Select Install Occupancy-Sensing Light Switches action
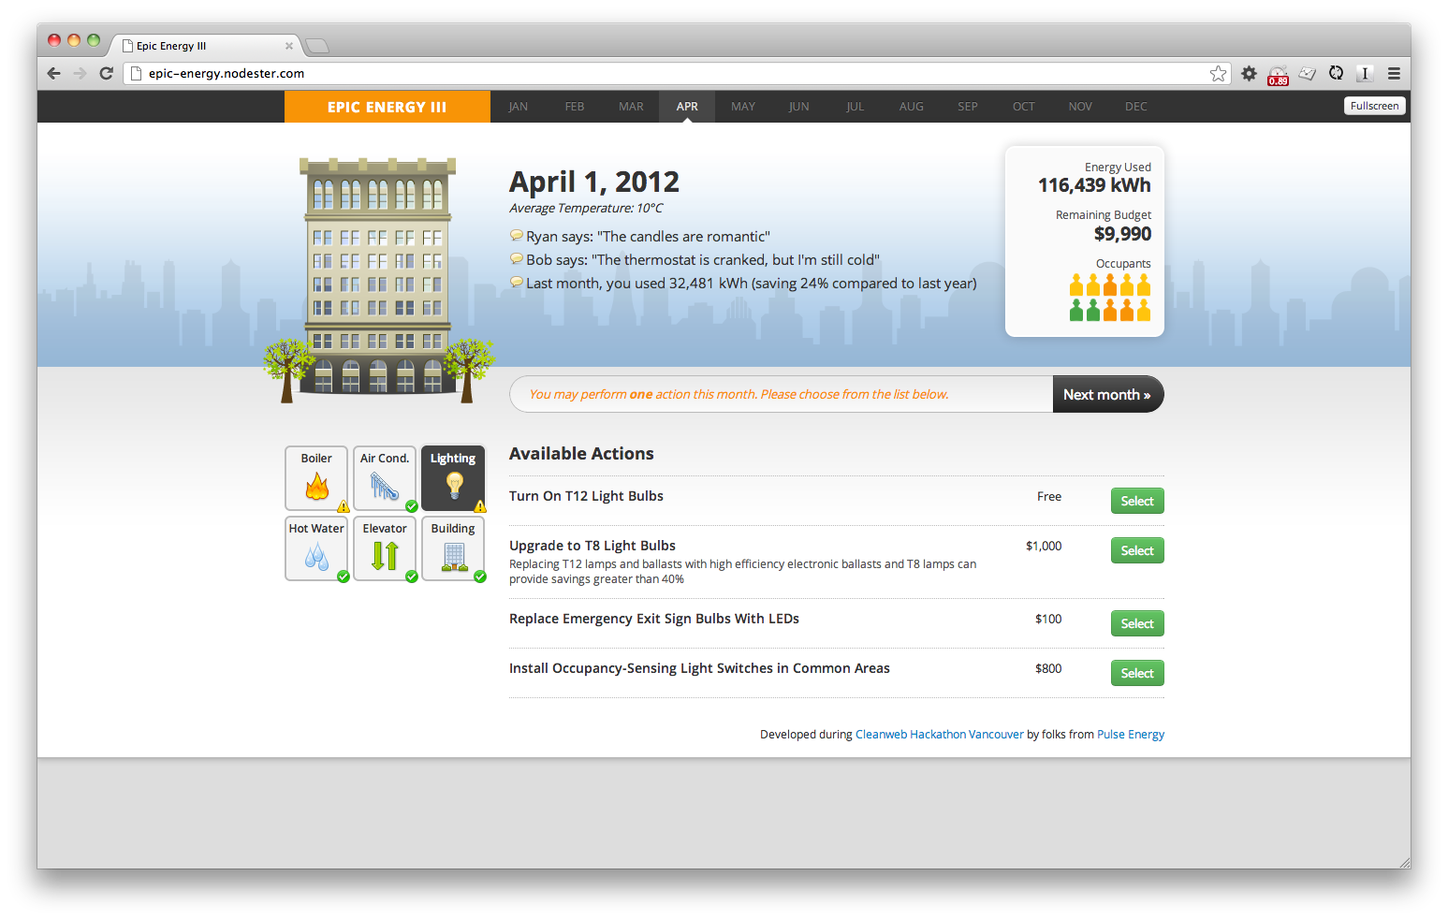The image size is (1448, 920). [x=1136, y=674]
